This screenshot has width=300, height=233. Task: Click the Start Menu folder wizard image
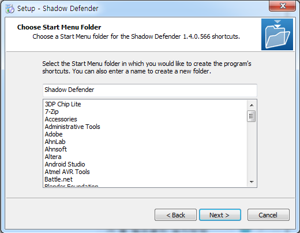point(277,34)
